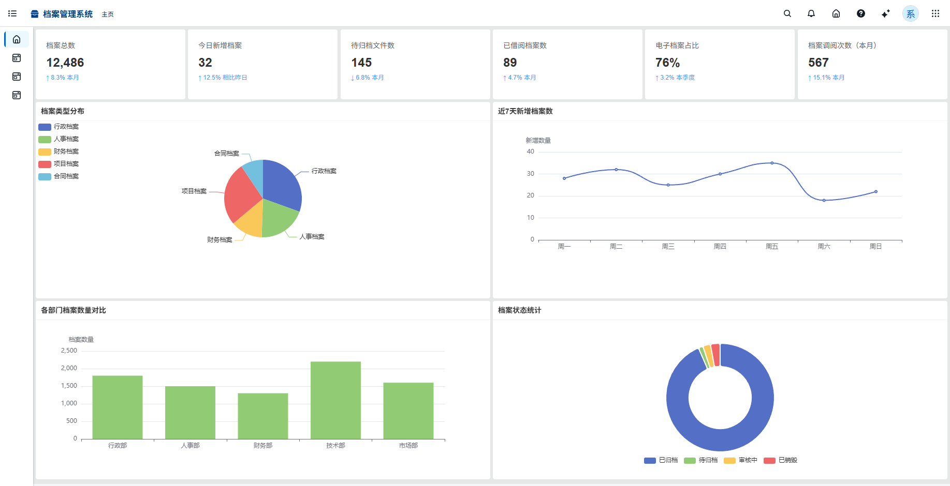The width and height of the screenshot is (950, 486).
Task: Click the 档案管理系统 title text
Action: [68, 14]
